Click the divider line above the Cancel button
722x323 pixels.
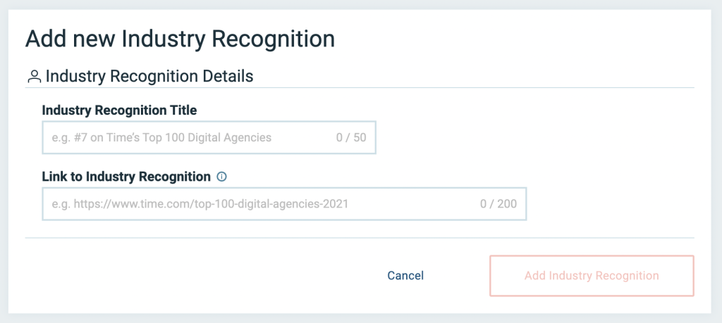pyautogui.click(x=360, y=238)
